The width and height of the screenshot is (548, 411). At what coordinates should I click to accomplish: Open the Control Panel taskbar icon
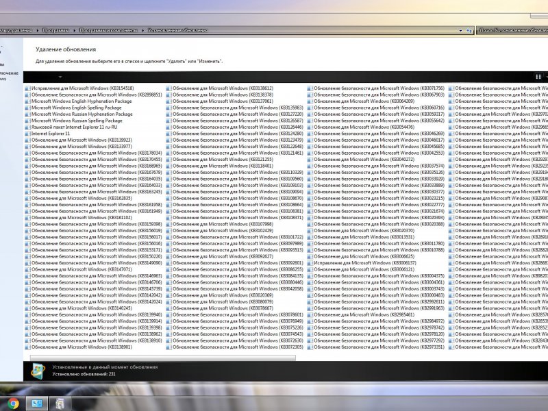point(37,403)
